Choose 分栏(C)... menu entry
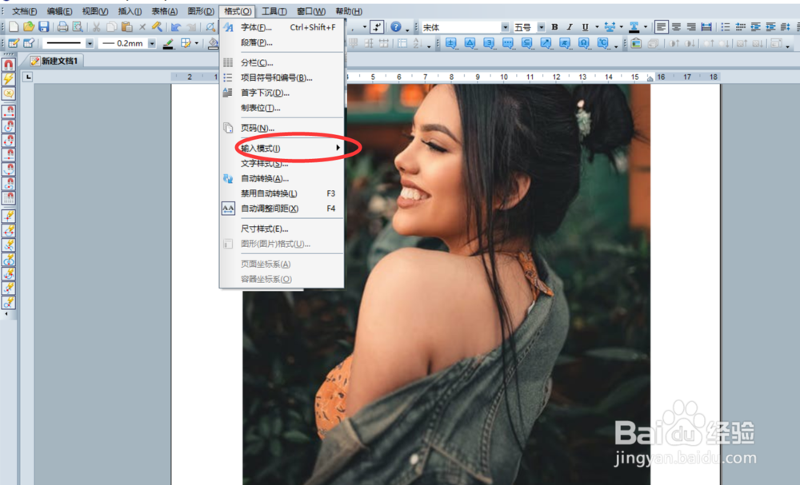The image size is (800, 485). coord(282,62)
